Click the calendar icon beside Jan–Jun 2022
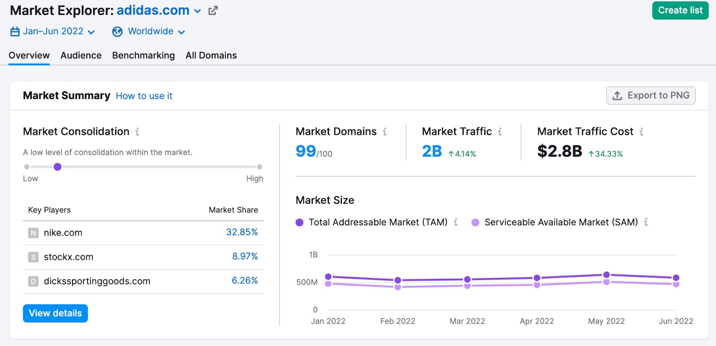Viewport: 716px width, 346px height. (x=15, y=31)
